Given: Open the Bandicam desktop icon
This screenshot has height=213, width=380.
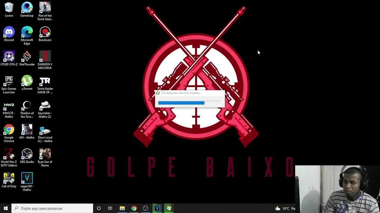Looking at the screenshot, I should click(x=45, y=32).
